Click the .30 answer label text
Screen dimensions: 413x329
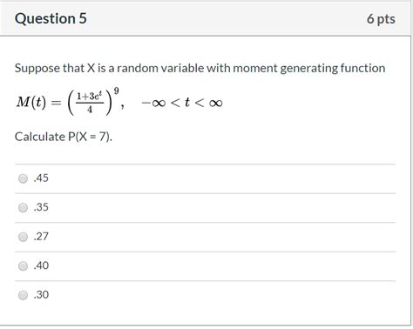click(41, 295)
